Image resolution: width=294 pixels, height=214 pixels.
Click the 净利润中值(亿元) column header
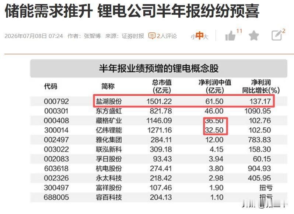pos(215,86)
